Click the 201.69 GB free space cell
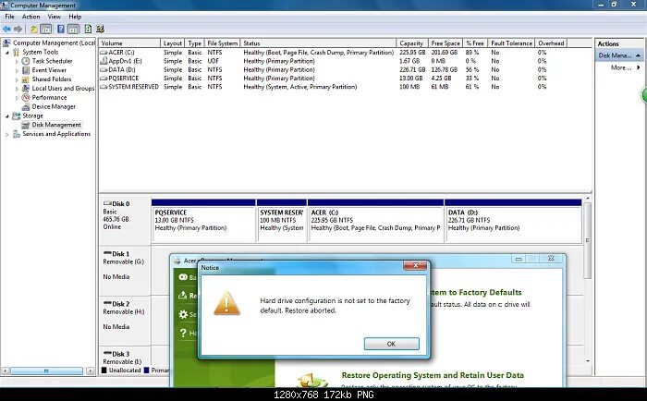 [445, 53]
